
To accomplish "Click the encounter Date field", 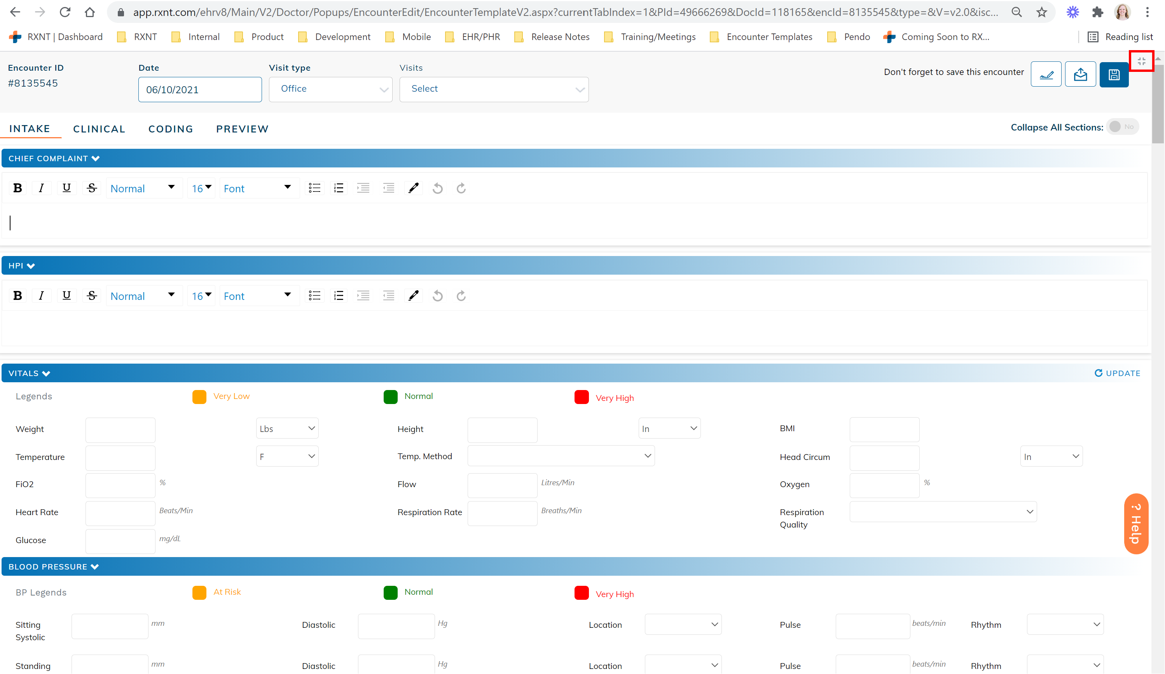I will click(x=200, y=90).
